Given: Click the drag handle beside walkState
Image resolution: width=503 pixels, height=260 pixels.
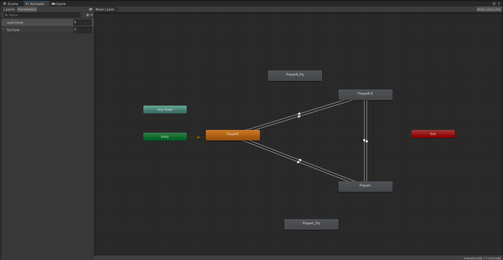Looking at the screenshot, I should click(4, 23).
